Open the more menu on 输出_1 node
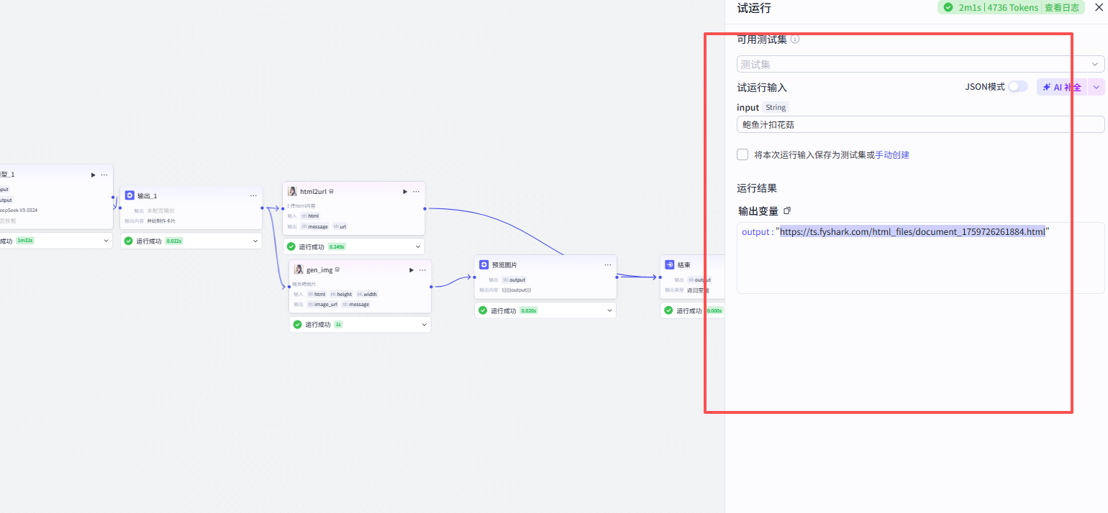 pyautogui.click(x=253, y=195)
